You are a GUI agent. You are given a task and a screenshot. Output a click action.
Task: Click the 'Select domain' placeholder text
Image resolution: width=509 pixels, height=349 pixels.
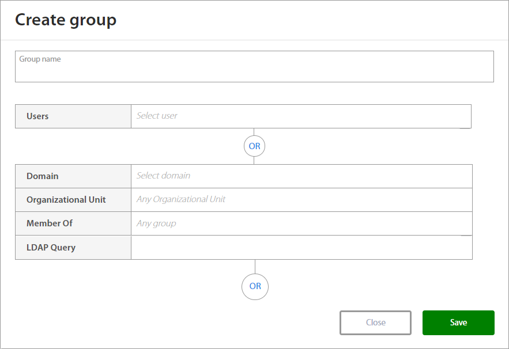pyautogui.click(x=163, y=176)
